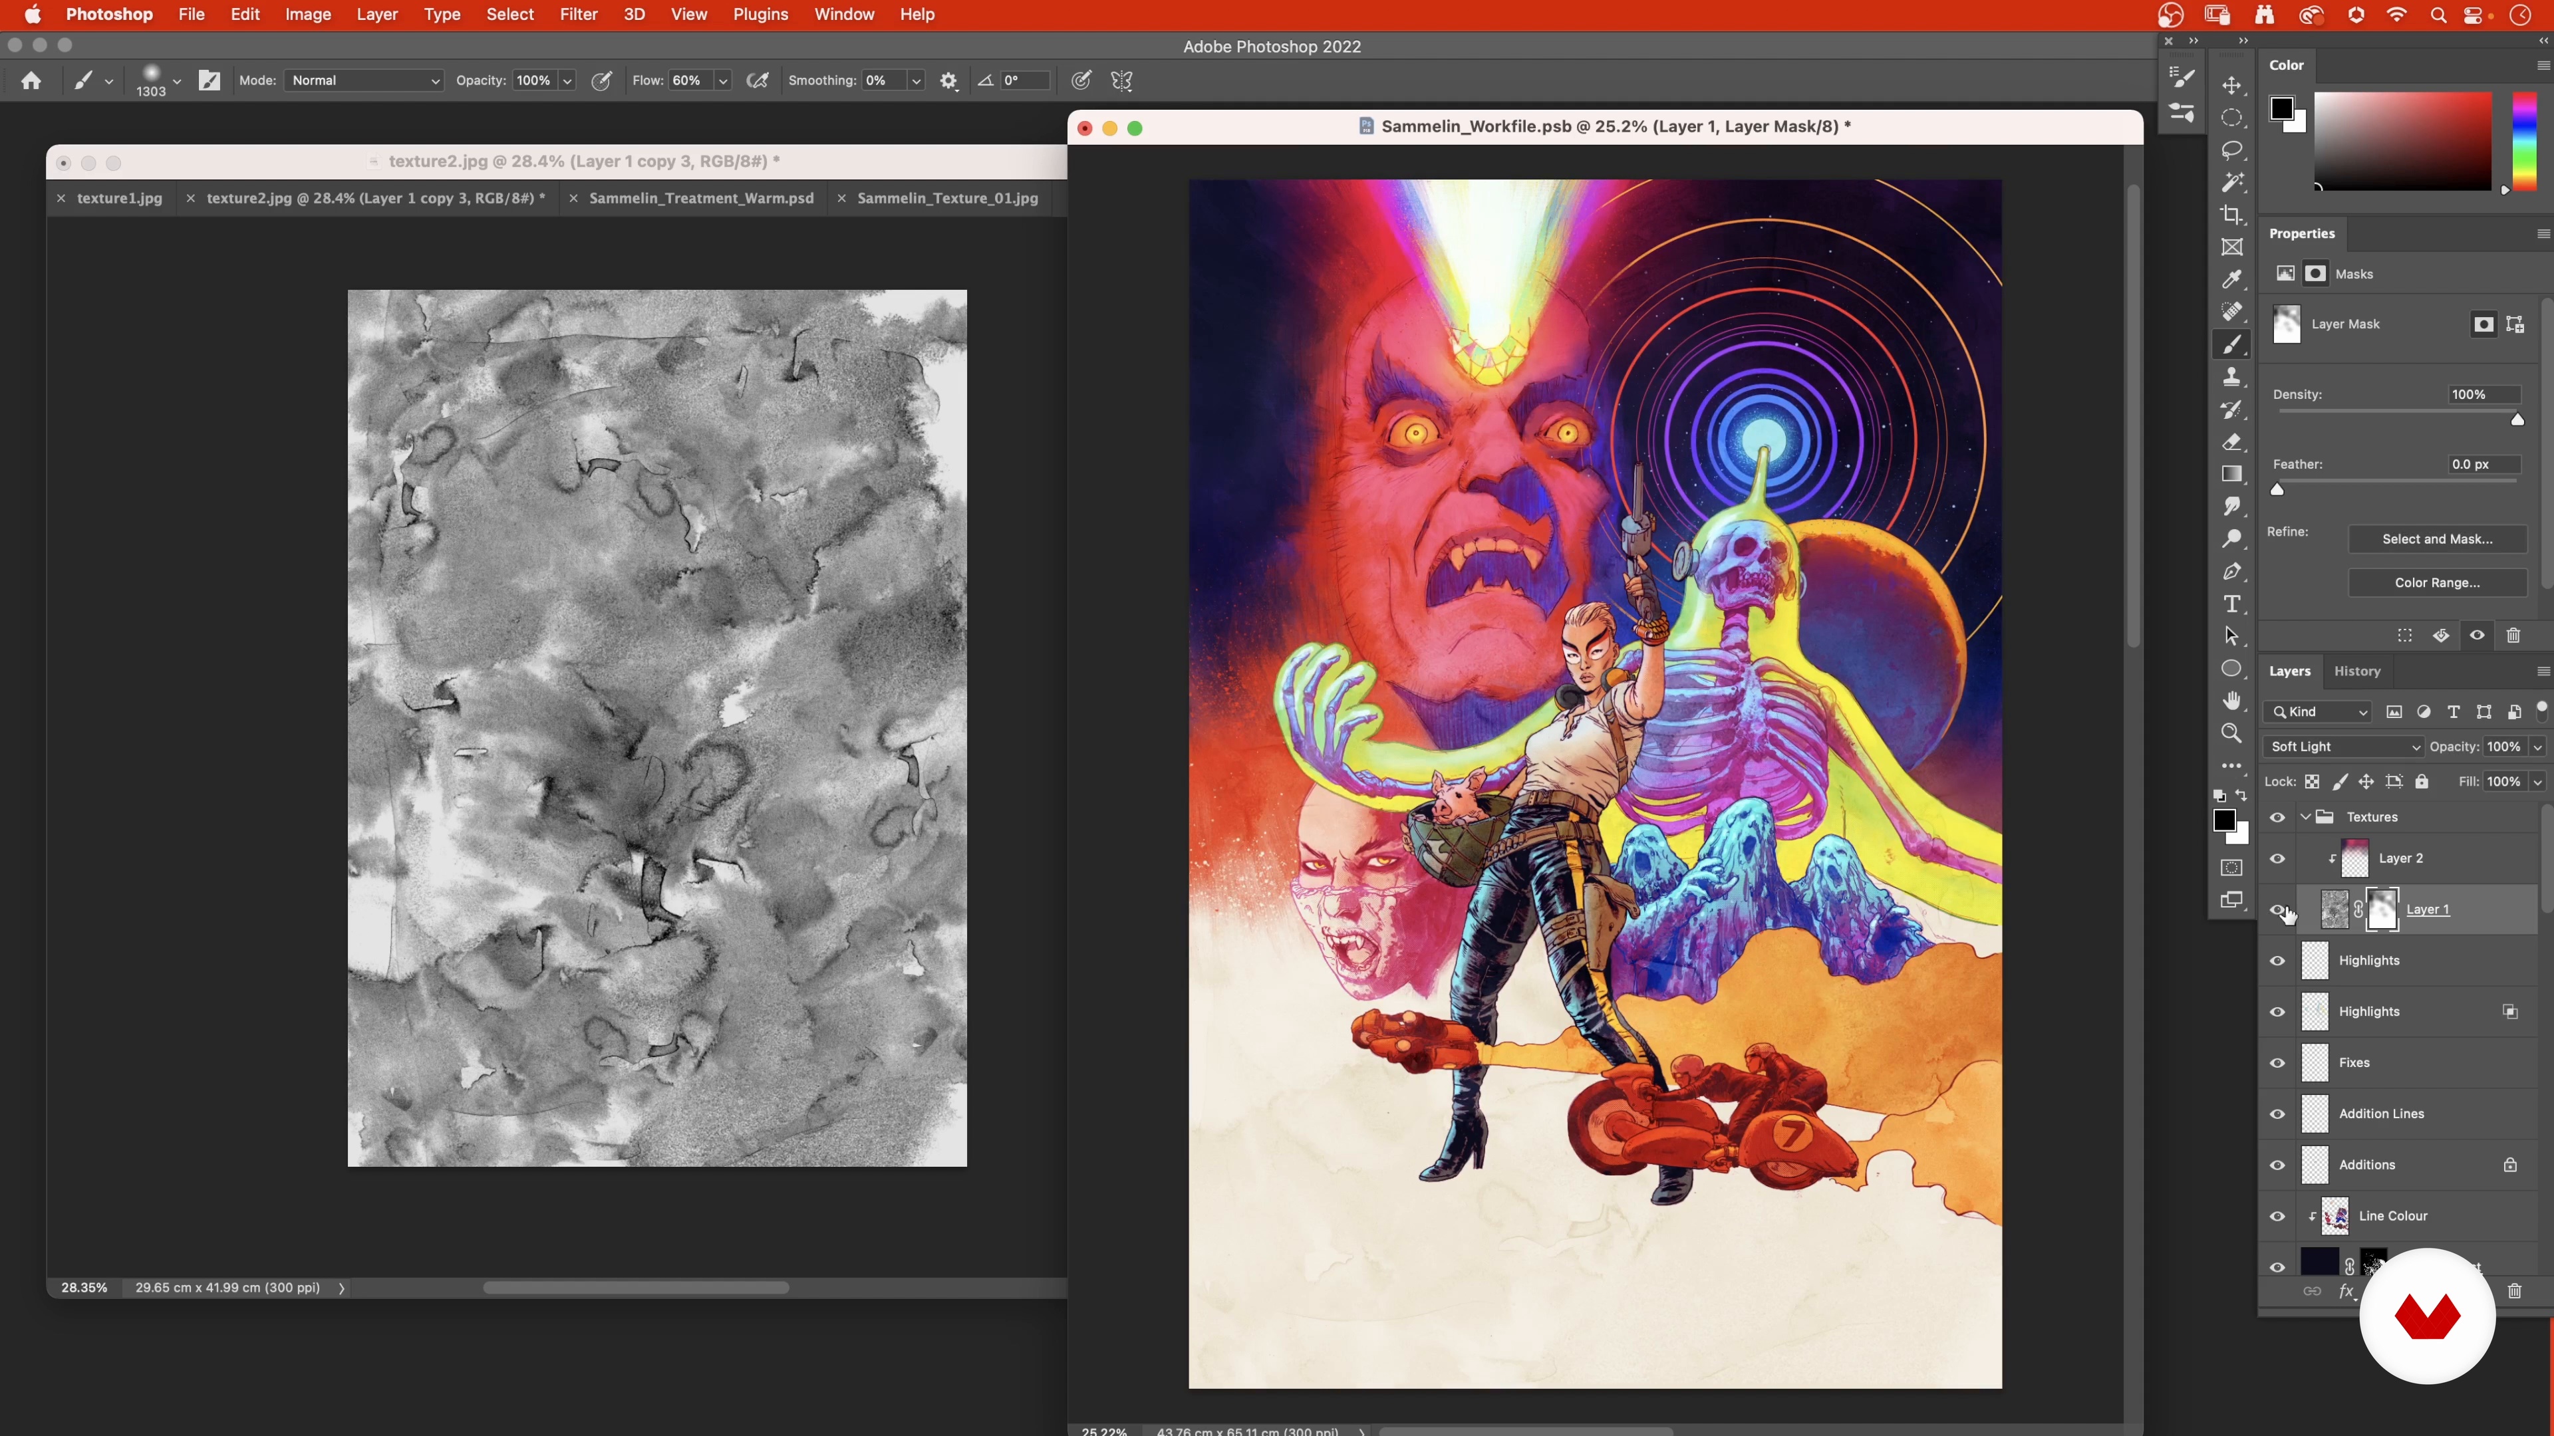Select the Horizontal Type tool
This screenshot has width=2554, height=1436.
tap(2232, 604)
